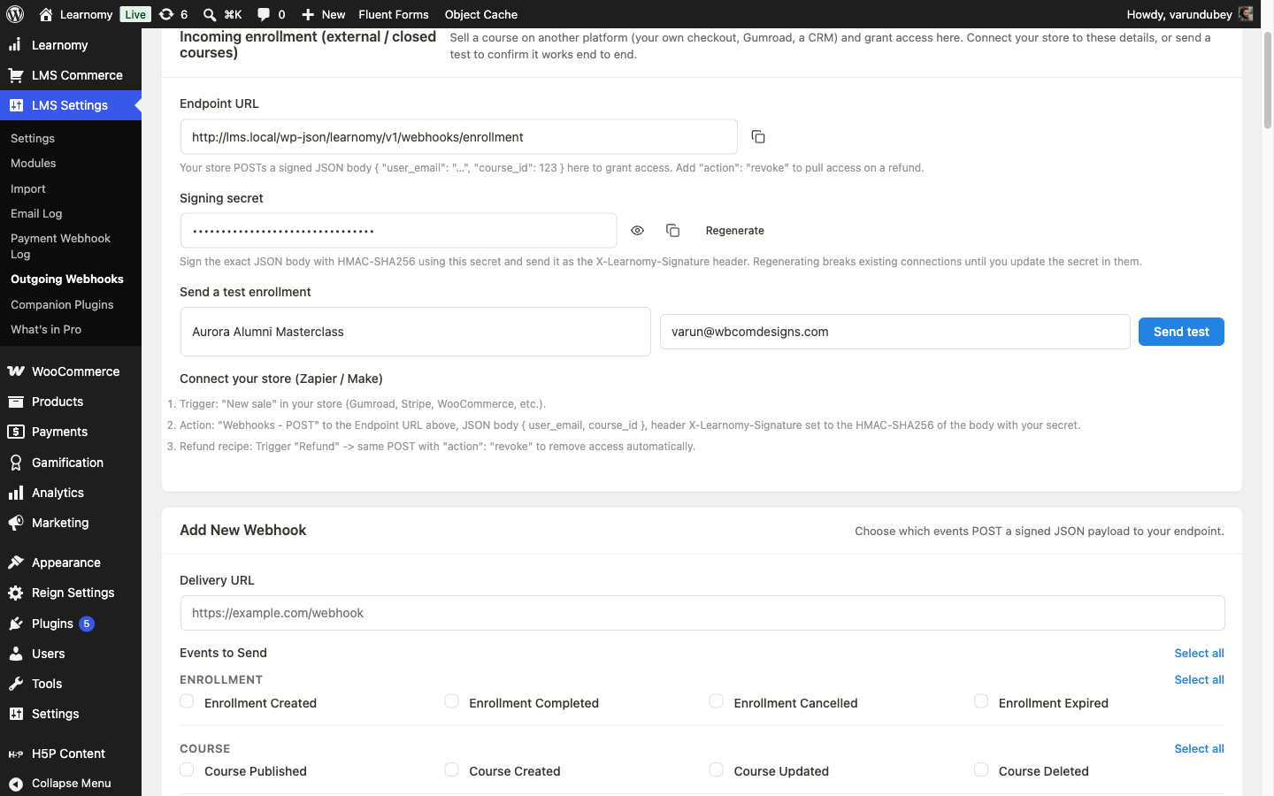Click the Payments sidebar icon
1274x796 pixels.
tap(16, 432)
